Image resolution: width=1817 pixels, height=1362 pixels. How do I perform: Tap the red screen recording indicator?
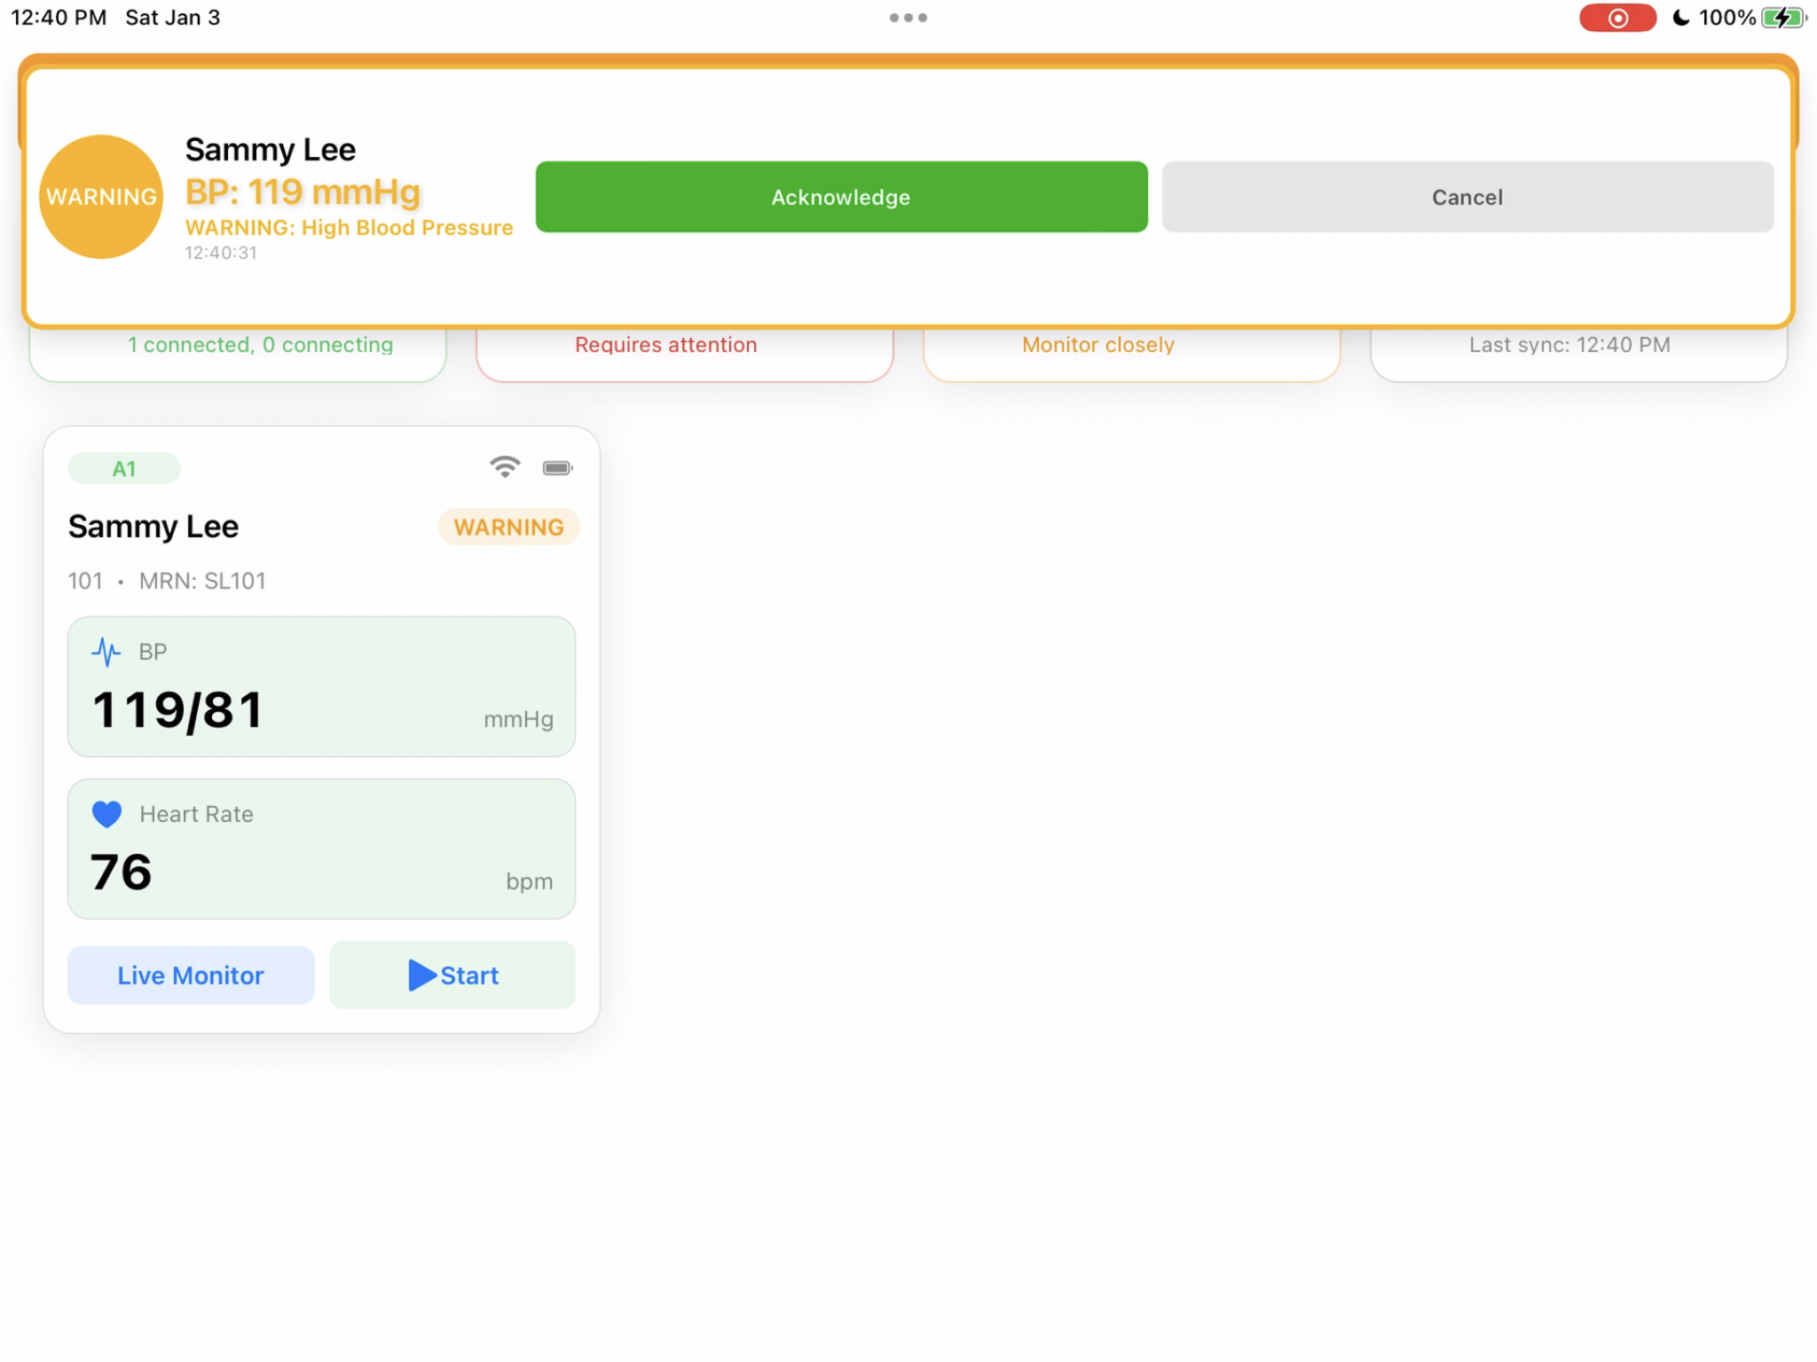pos(1616,18)
